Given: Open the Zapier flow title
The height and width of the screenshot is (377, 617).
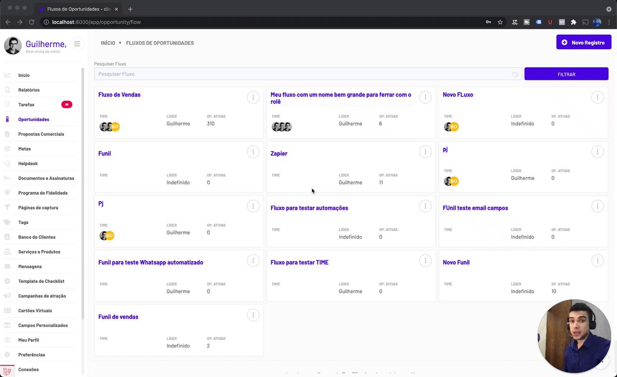Looking at the screenshot, I should [279, 154].
